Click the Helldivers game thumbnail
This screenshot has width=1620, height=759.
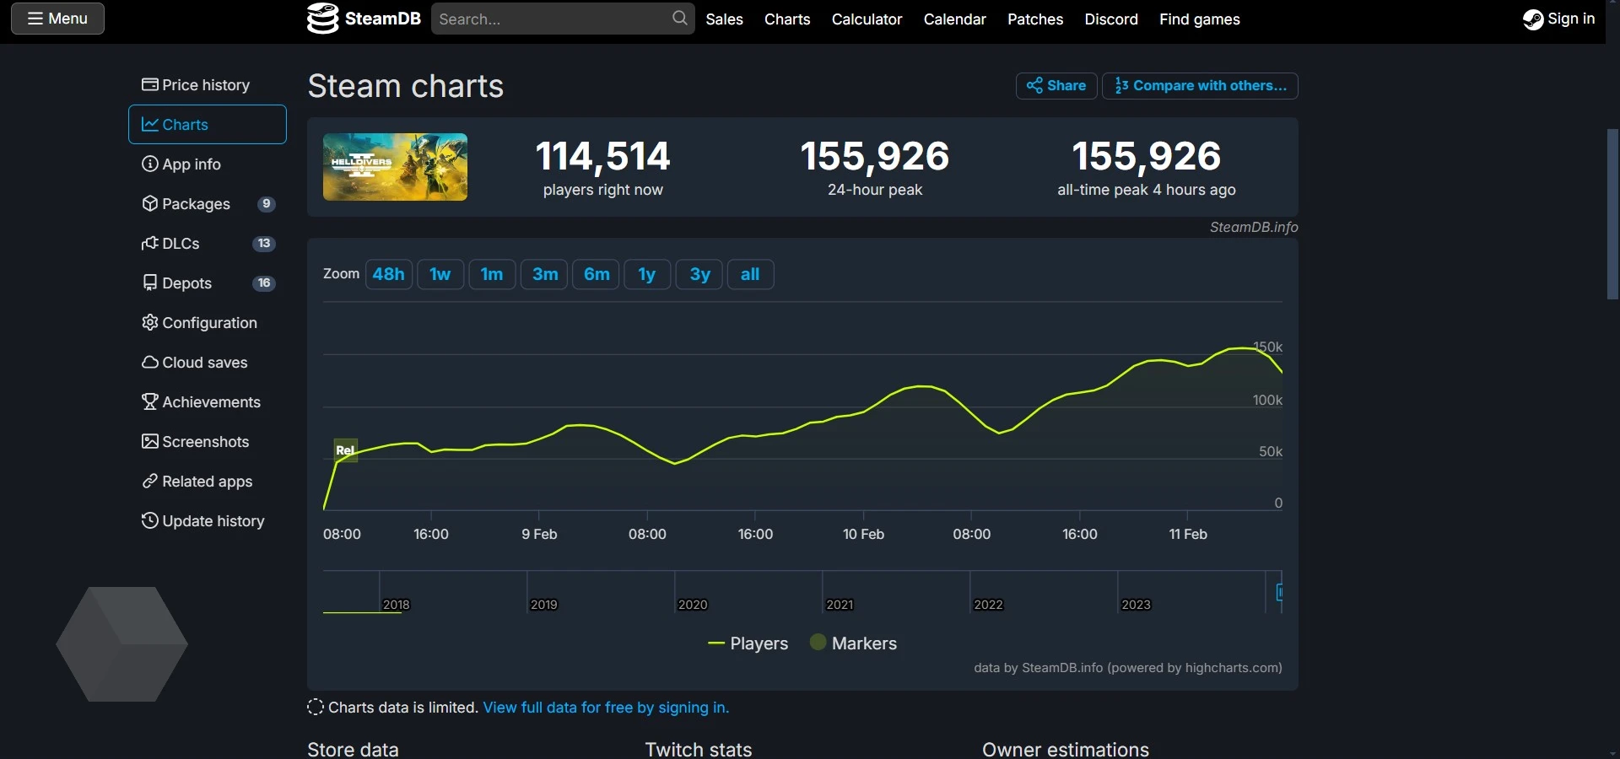tap(395, 167)
